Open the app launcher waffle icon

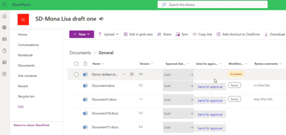click(4, 4)
